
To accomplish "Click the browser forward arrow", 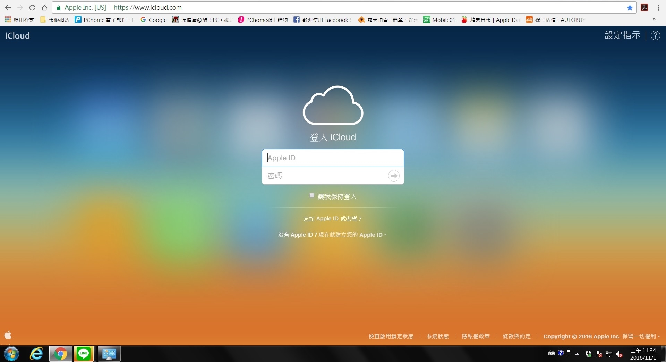I will point(20,8).
